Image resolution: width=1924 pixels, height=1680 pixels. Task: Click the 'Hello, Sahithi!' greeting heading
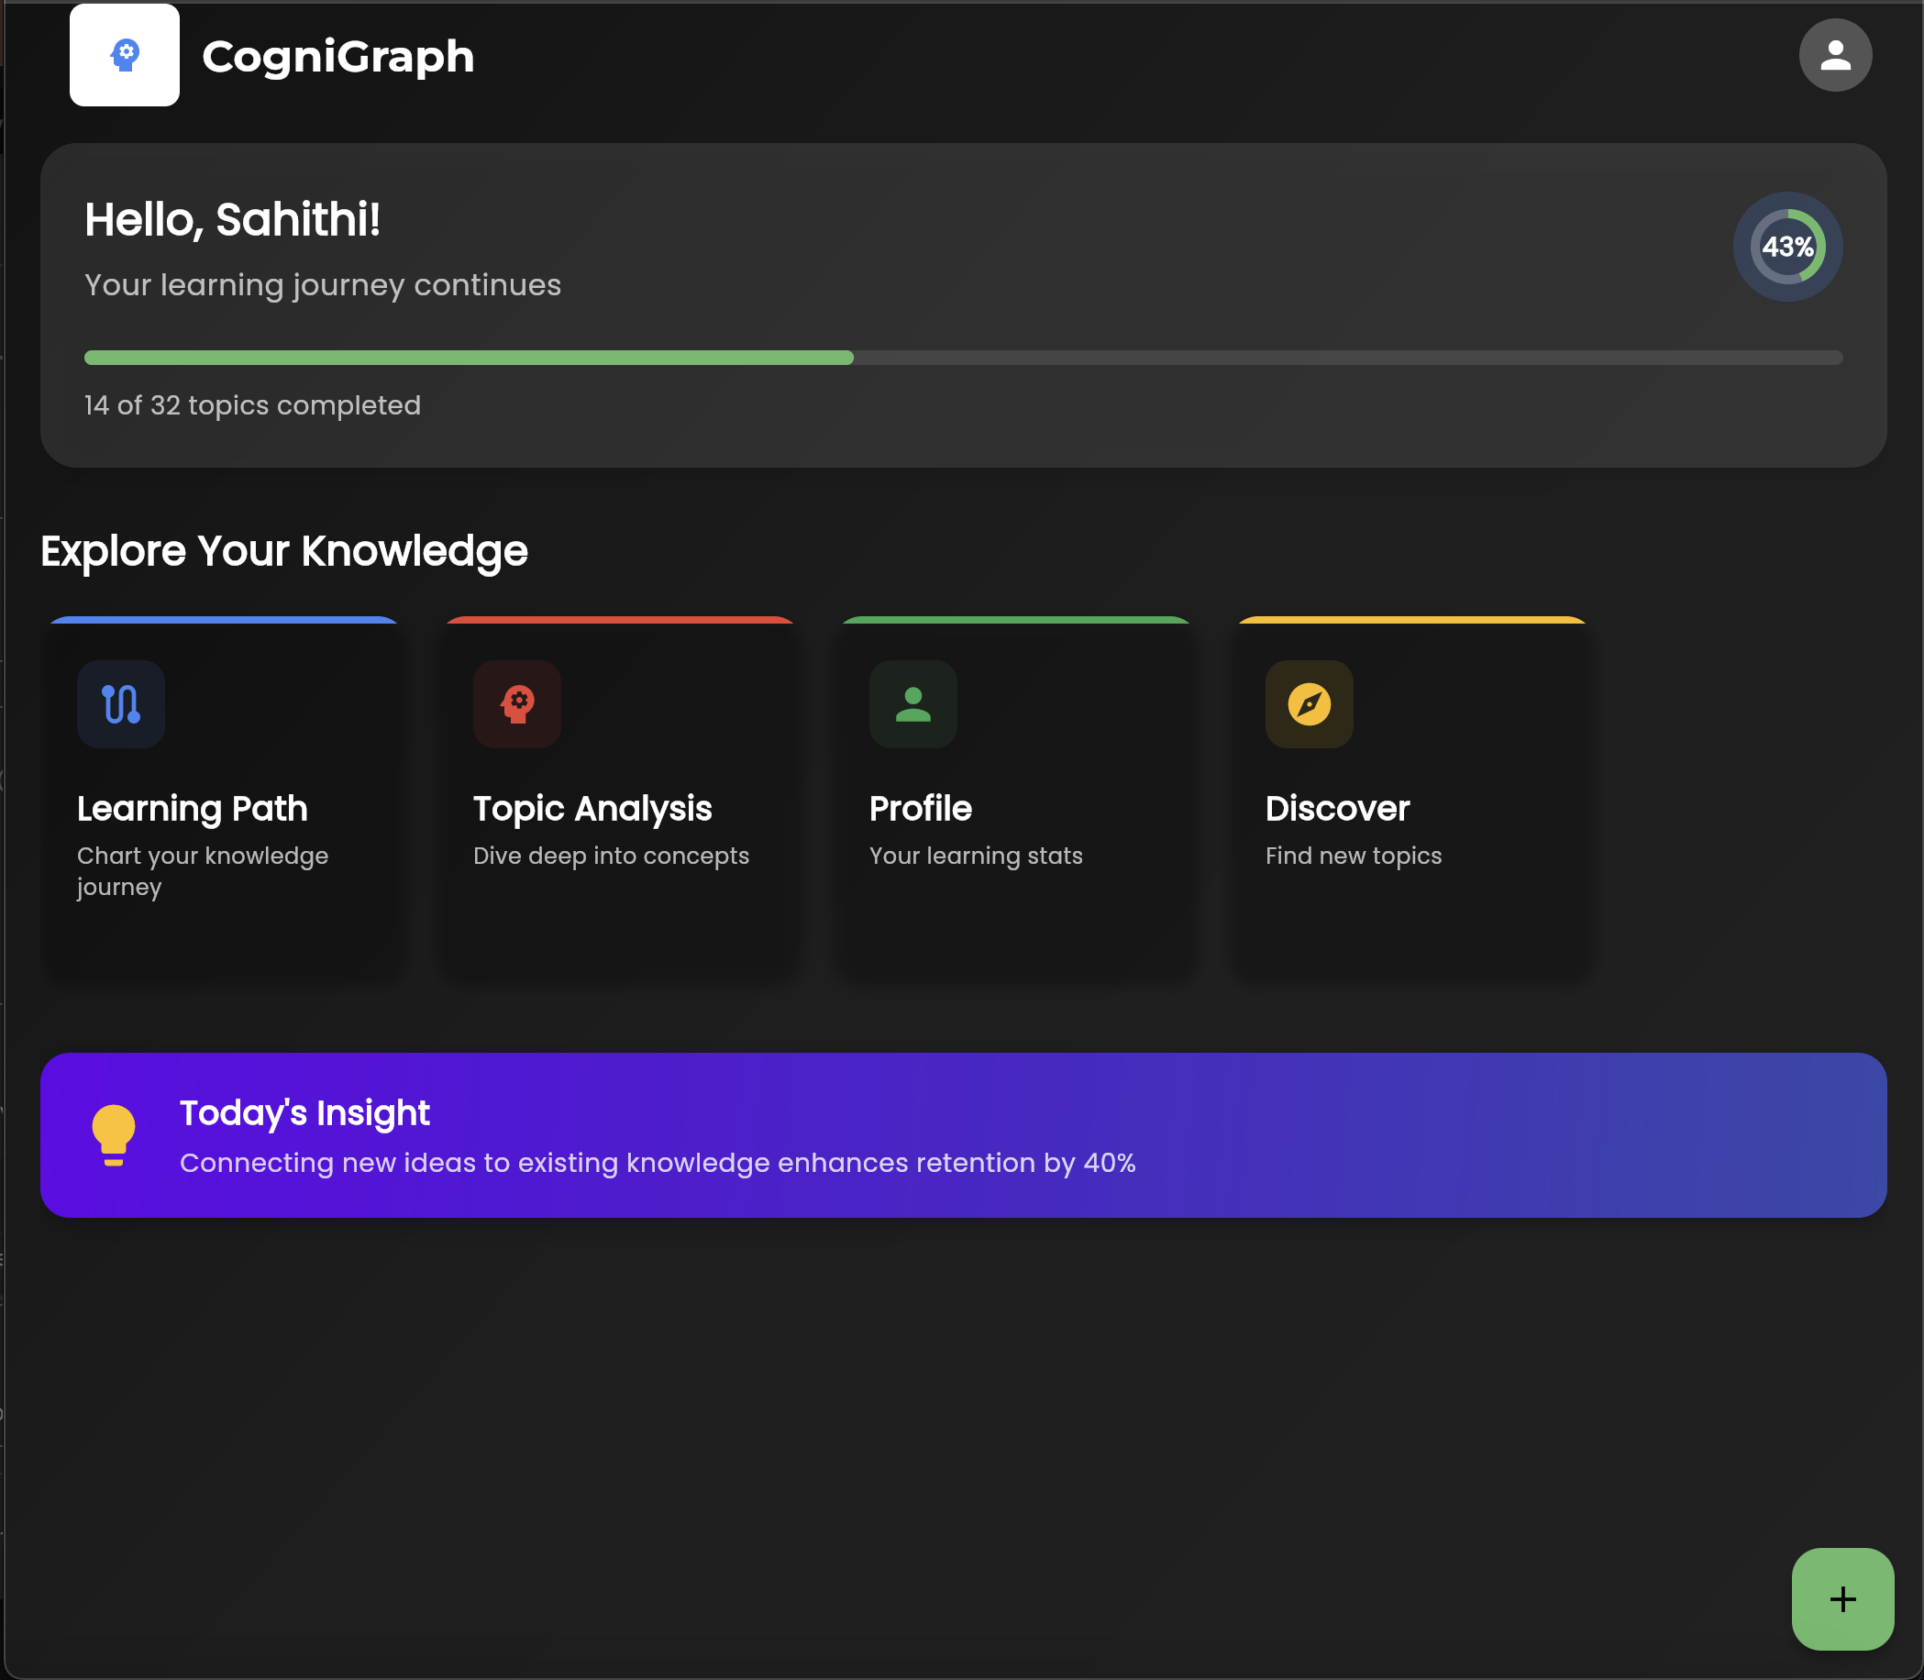[233, 220]
